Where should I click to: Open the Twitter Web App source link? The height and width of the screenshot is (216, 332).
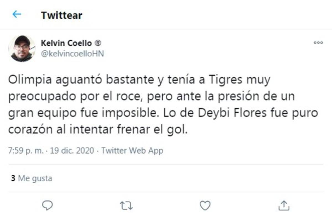[x=132, y=151]
